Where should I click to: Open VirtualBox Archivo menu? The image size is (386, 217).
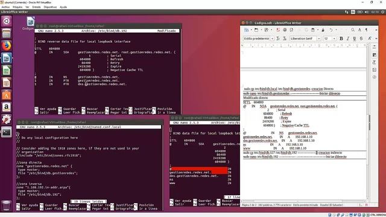(x=5, y=7)
